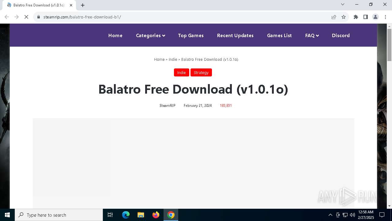
Task: Toggle the Chrome side panel
Action: point(366,17)
